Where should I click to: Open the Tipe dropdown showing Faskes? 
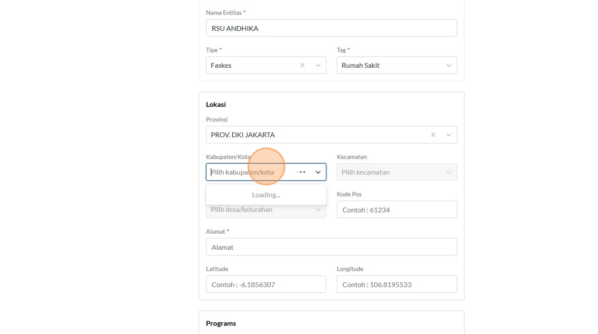click(251, 65)
